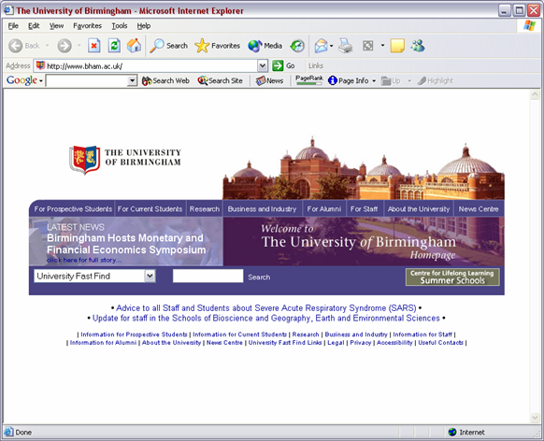544x441 pixels.
Task: Click the PageRank indicator bar
Action: [x=308, y=80]
